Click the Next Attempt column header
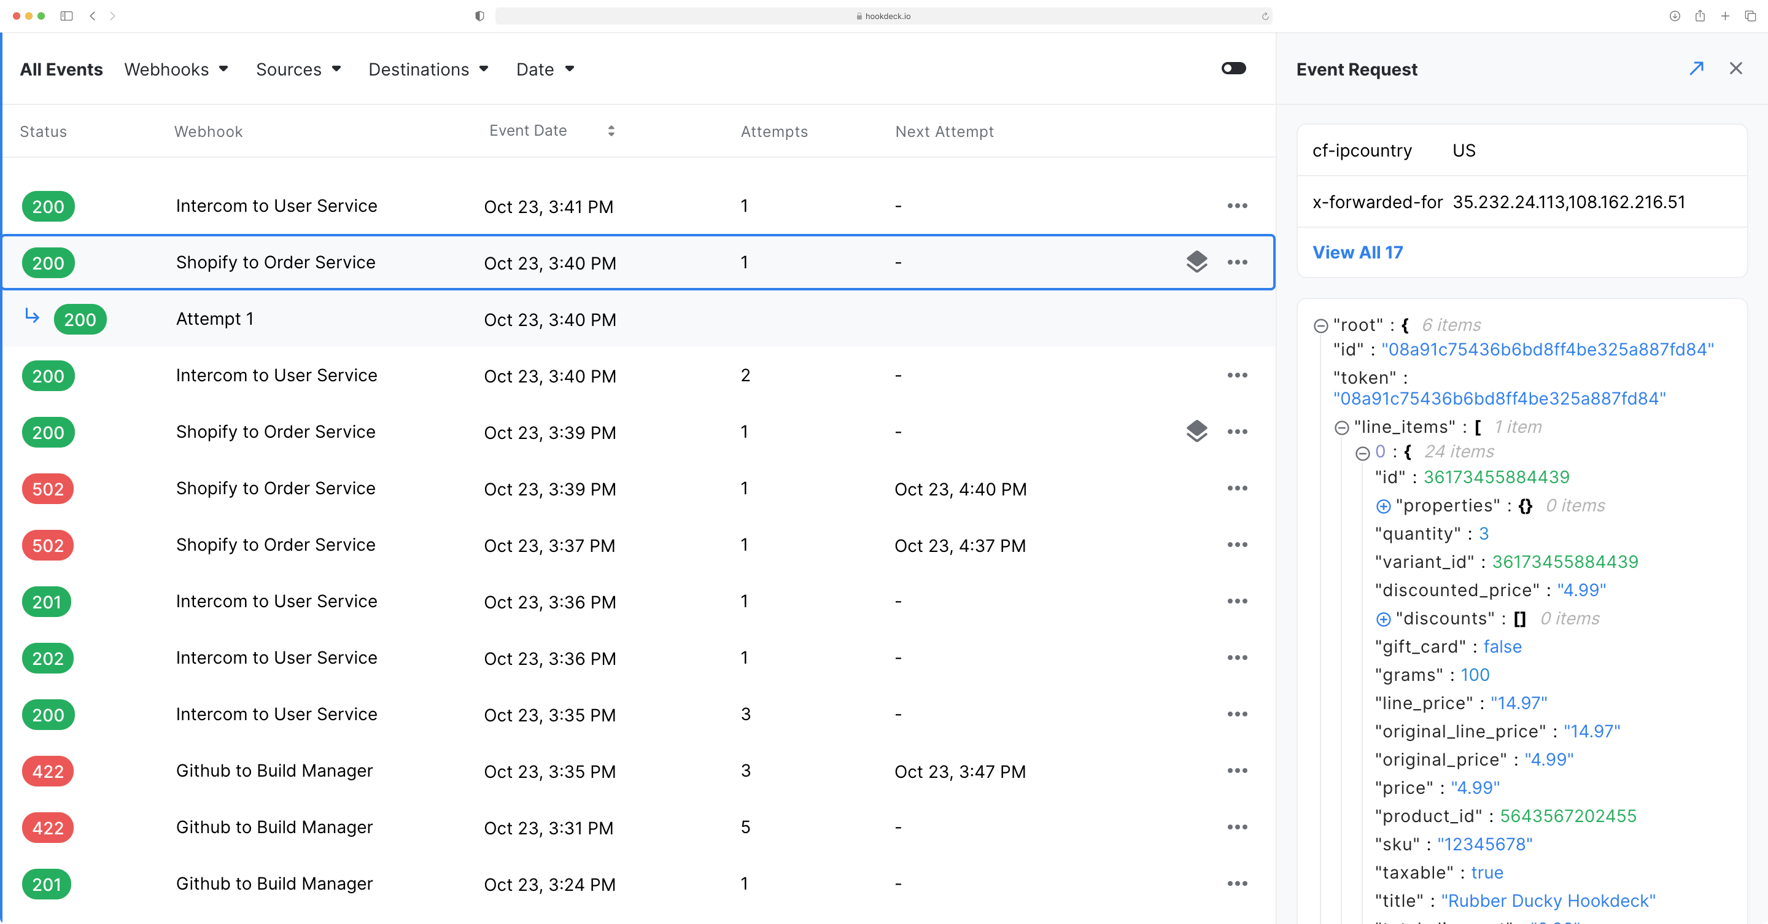Screen dimensions: 1768x924 coord(944,131)
